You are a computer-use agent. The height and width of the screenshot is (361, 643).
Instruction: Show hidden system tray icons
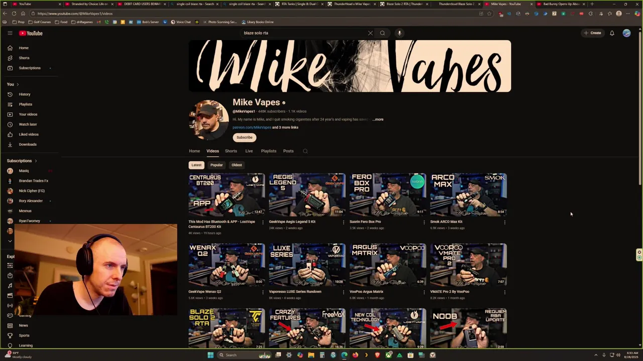[x=596, y=355]
